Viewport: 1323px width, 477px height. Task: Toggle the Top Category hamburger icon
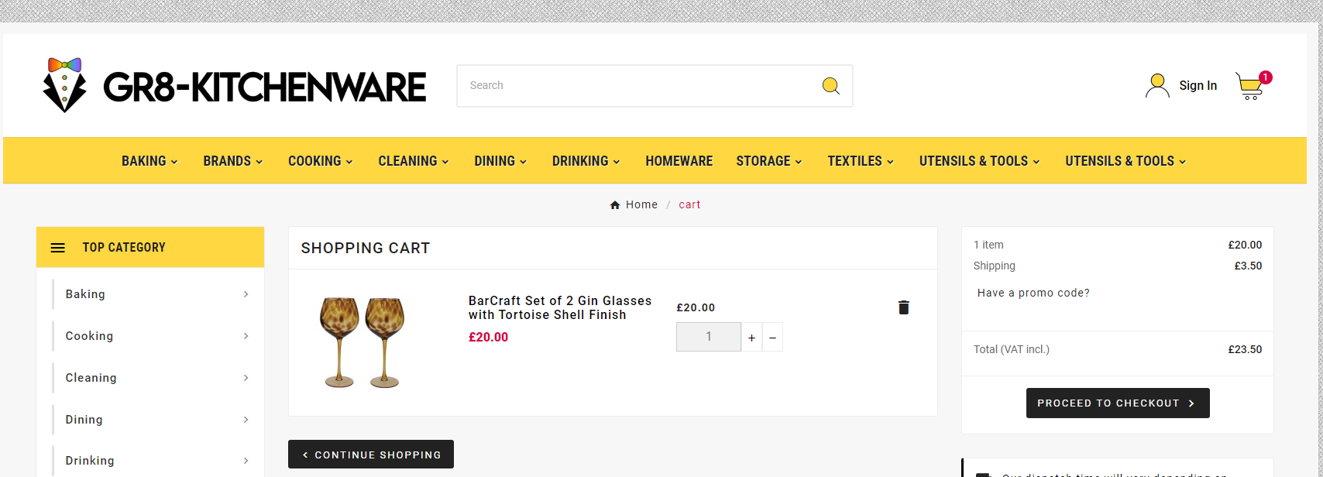pos(58,248)
